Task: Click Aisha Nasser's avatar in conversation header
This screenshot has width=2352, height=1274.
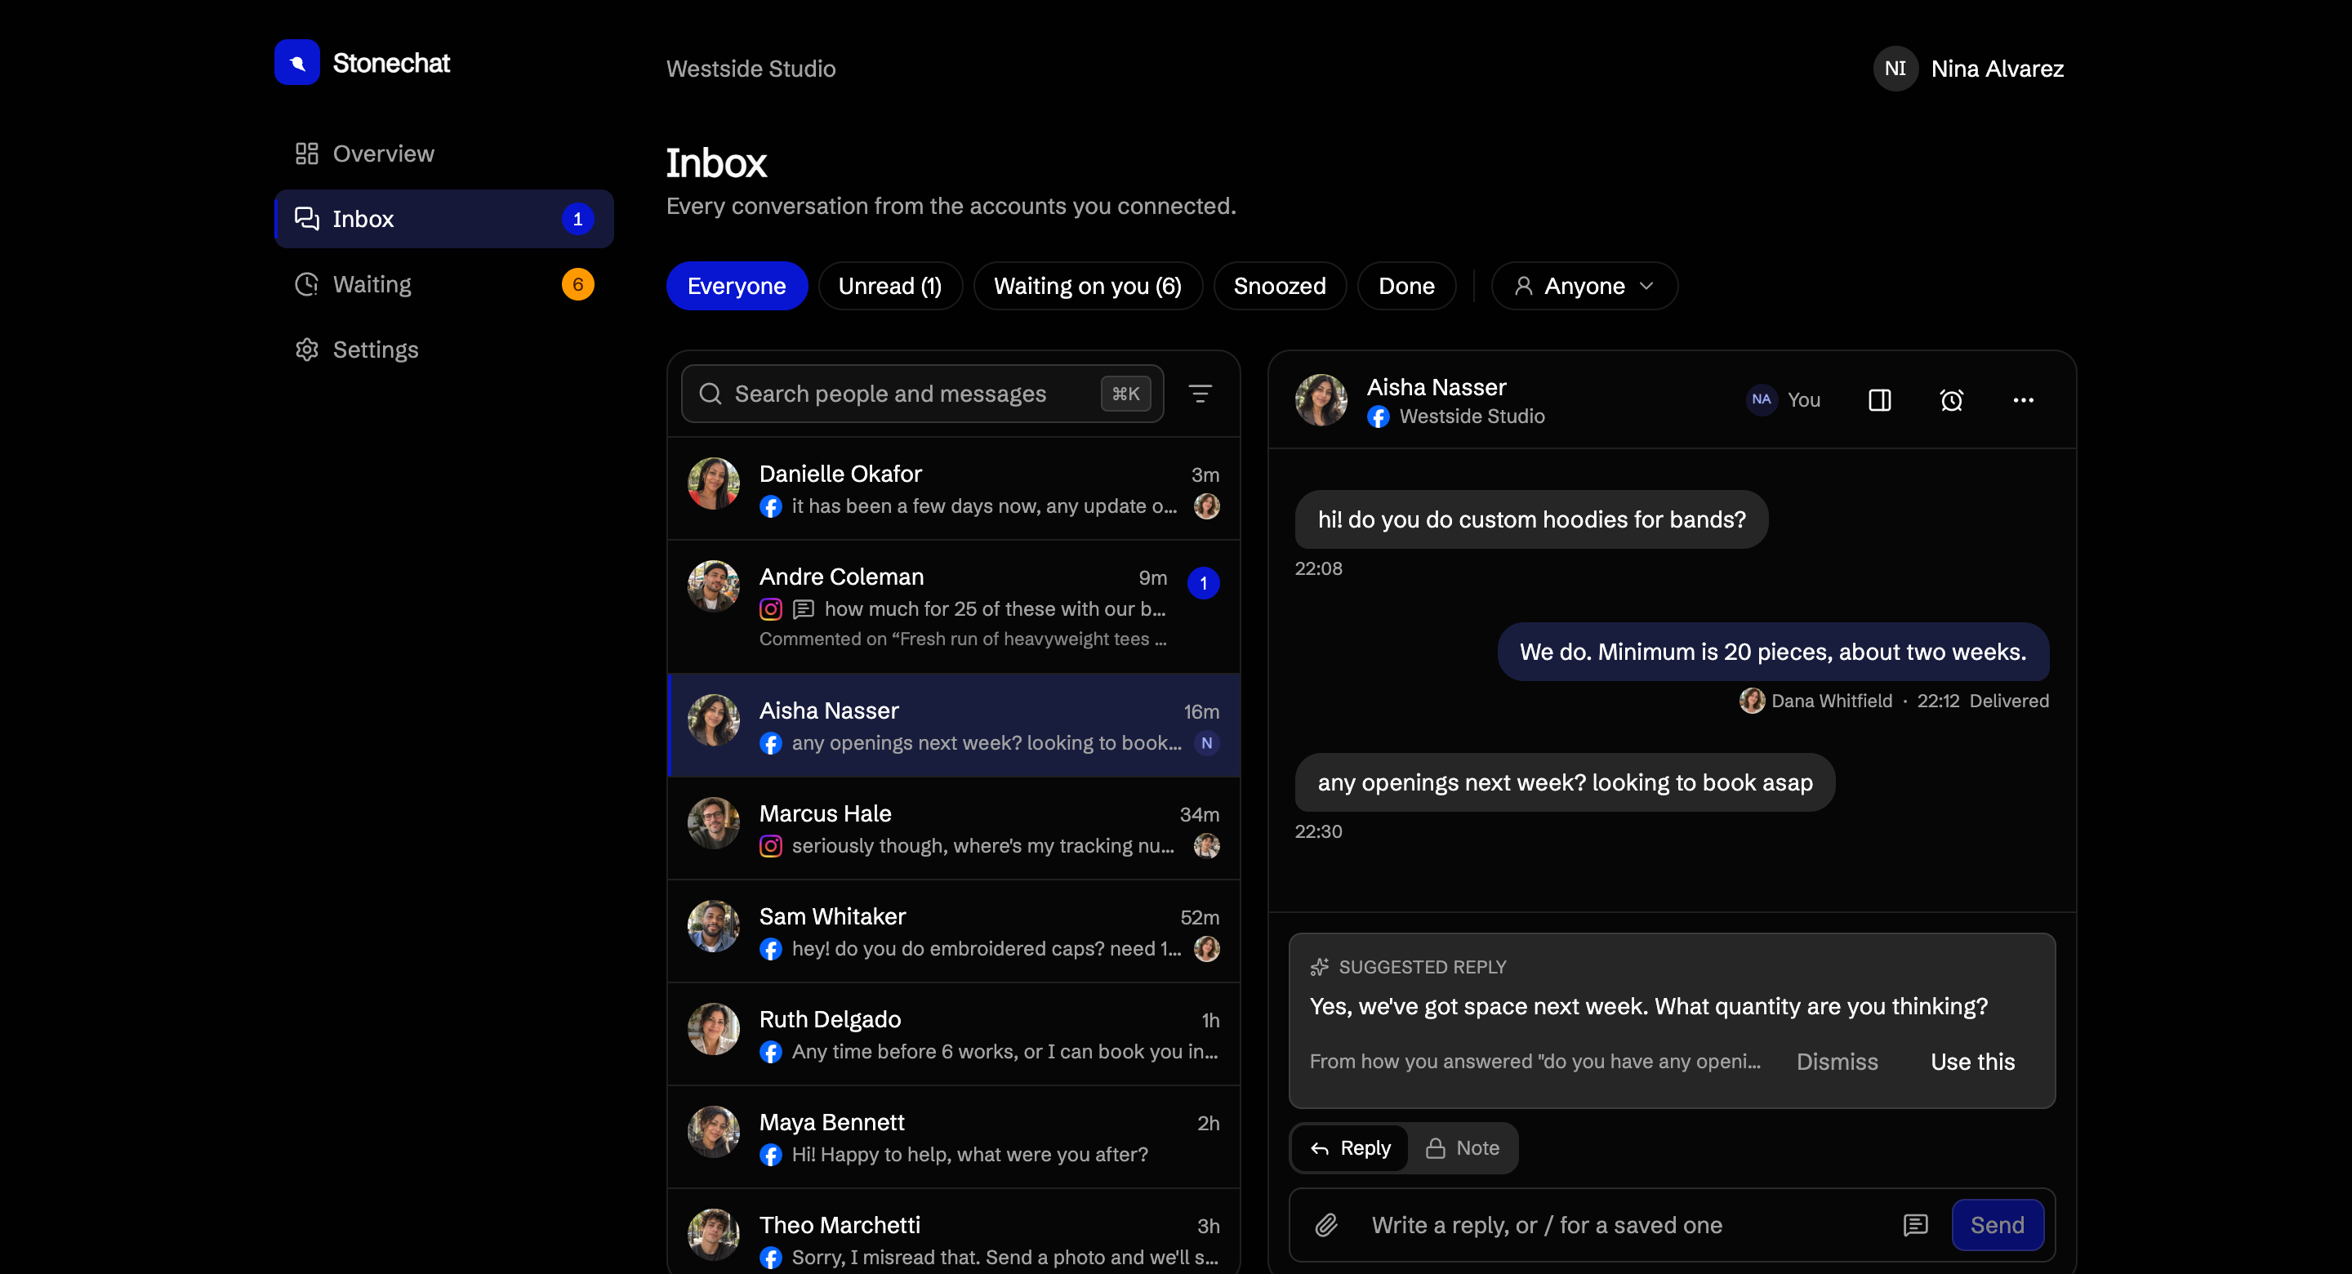Action: click(x=1321, y=400)
